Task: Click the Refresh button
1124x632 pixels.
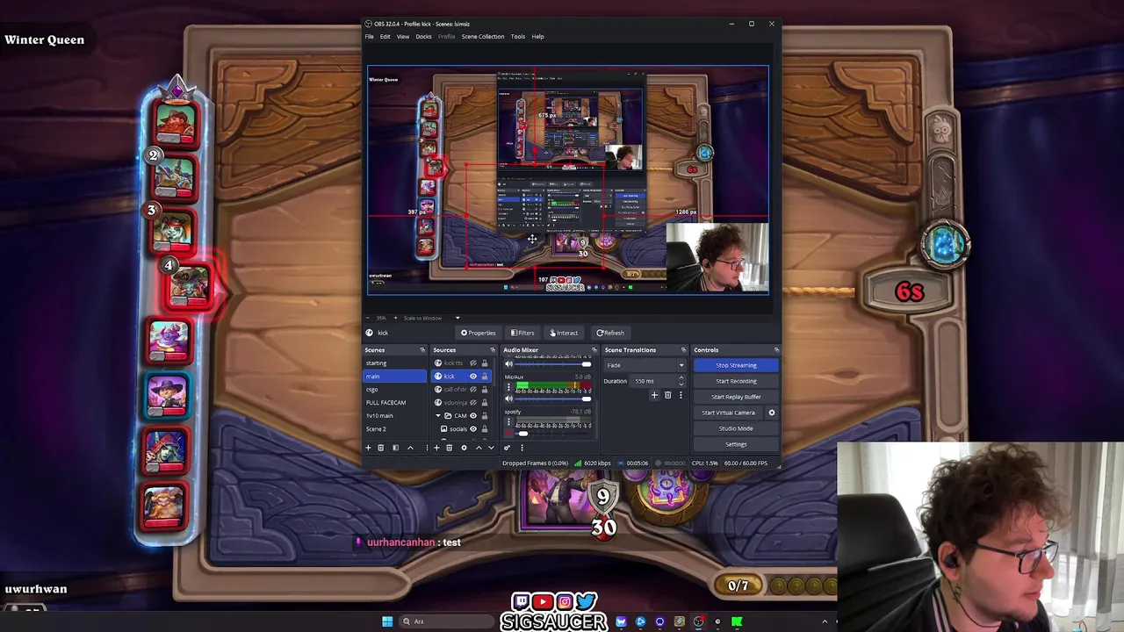Action: click(x=610, y=333)
